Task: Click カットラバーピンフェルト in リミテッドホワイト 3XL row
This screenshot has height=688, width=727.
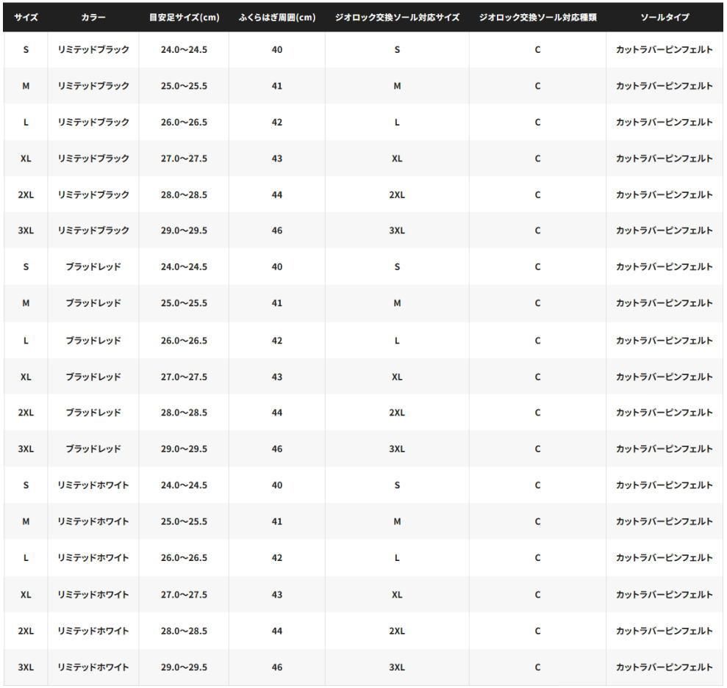Action: 665,667
